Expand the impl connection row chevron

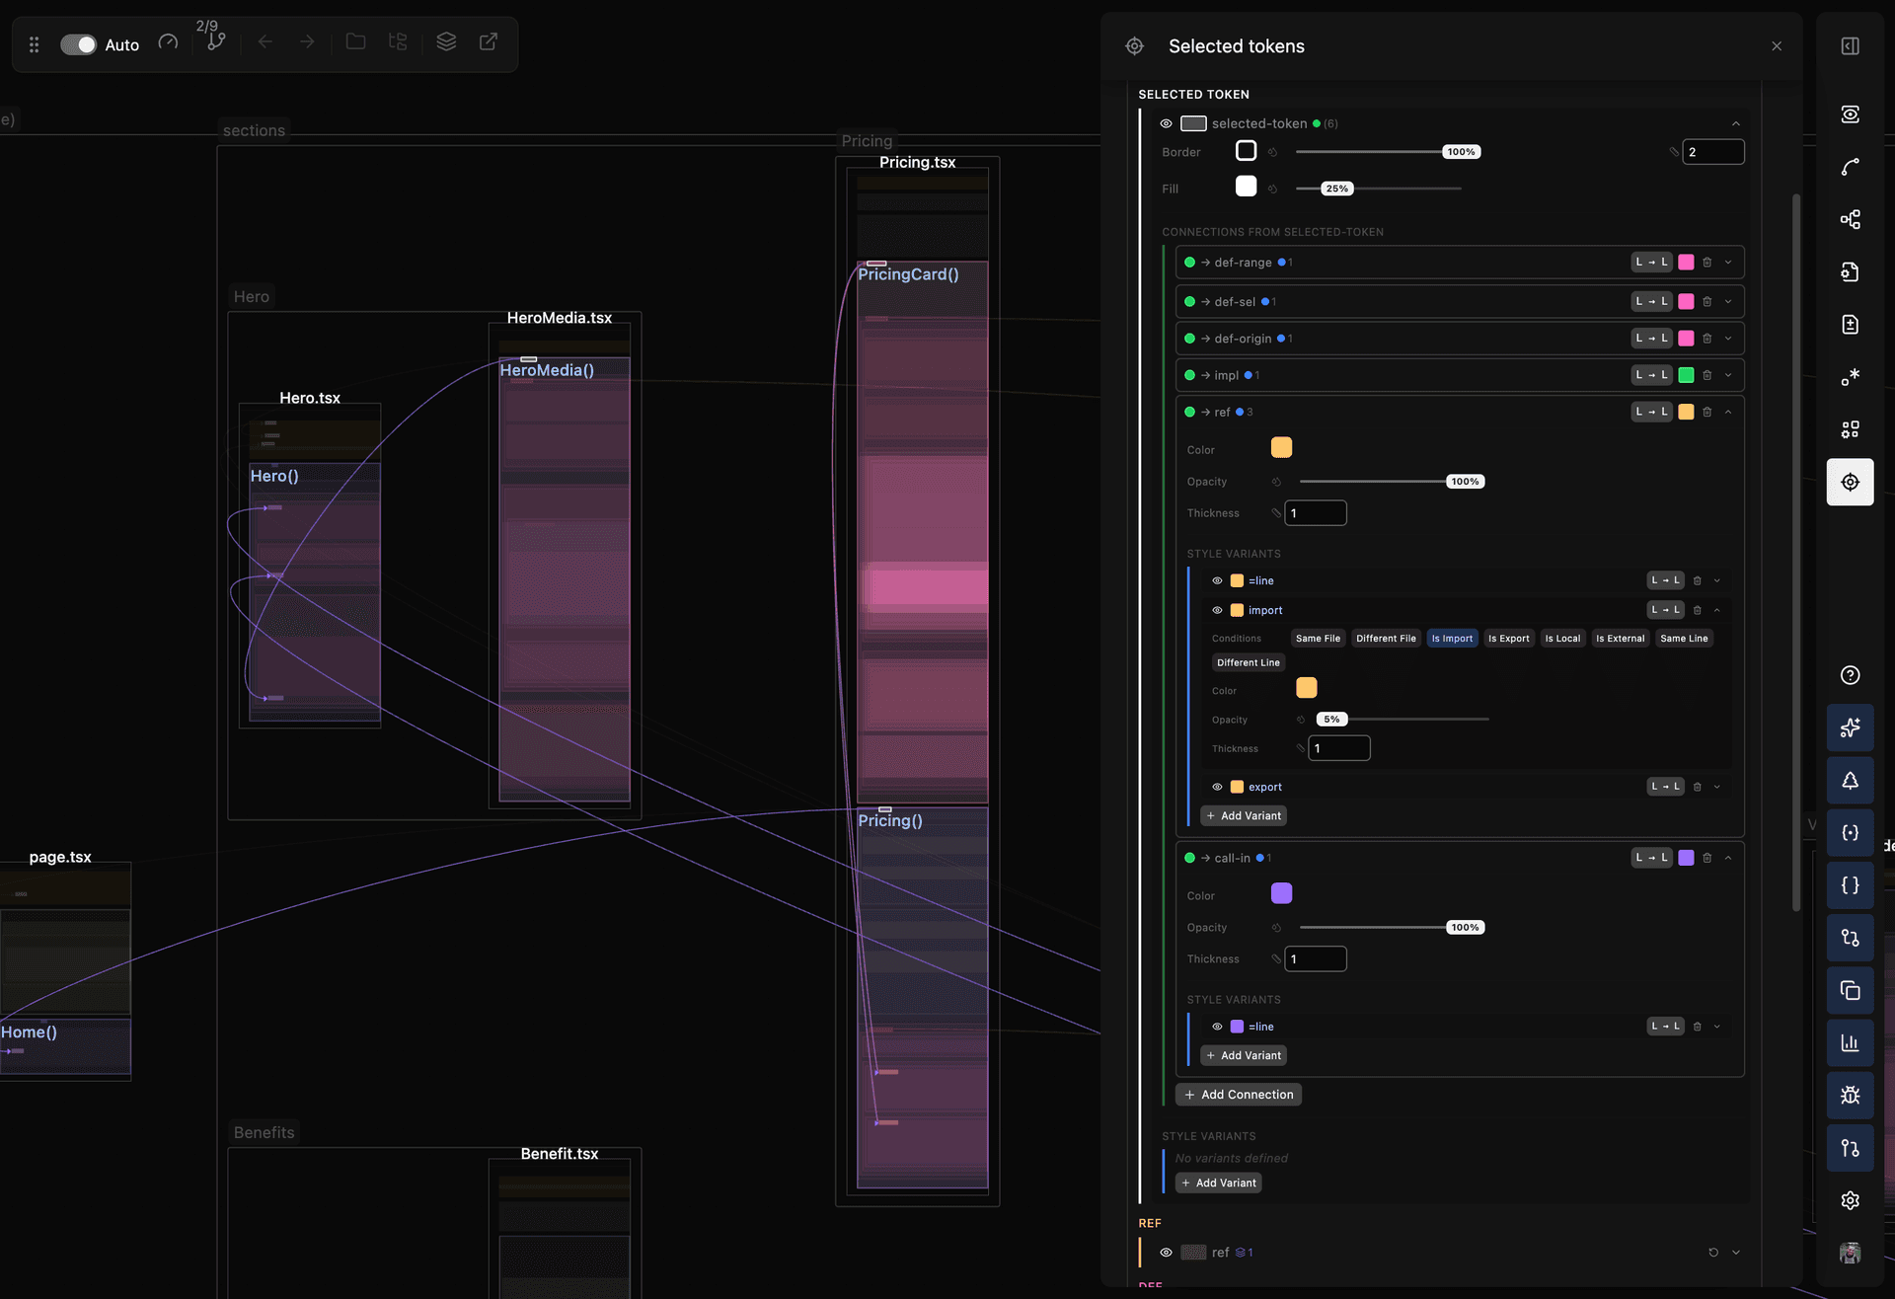coord(1728,375)
